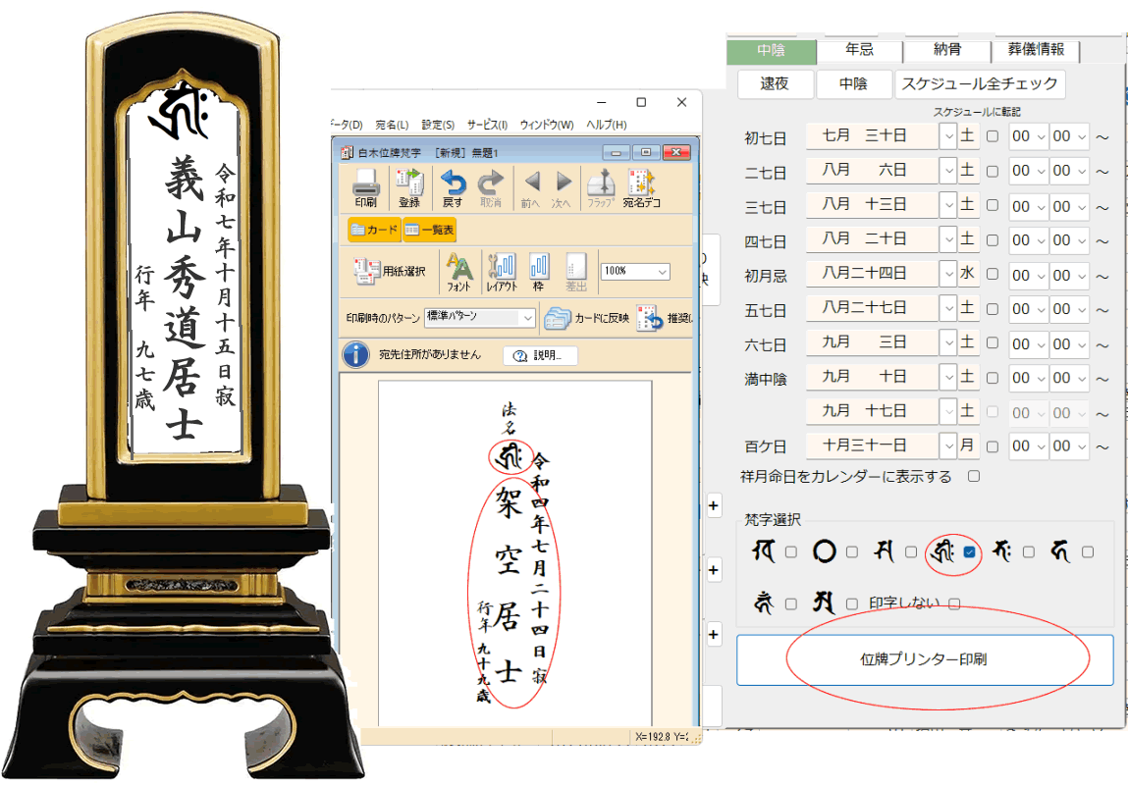Switch to the 一覧表 list view
Viewport: 1128px width, 786px height.
click(x=429, y=229)
